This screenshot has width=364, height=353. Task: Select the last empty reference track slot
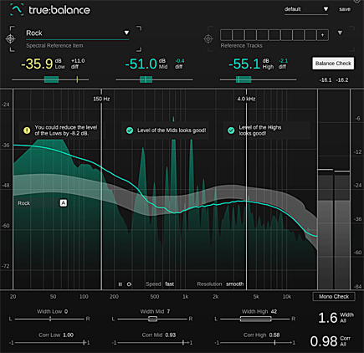(x=310, y=35)
